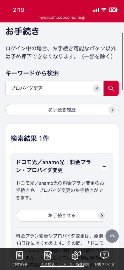Tap the battery indicator showing 100
The width and height of the screenshot is (124, 270).
click(x=113, y=10)
